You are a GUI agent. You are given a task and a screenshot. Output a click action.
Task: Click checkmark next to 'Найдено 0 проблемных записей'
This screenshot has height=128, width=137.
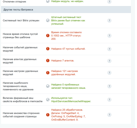pyautogui.click(x=48, y=86)
